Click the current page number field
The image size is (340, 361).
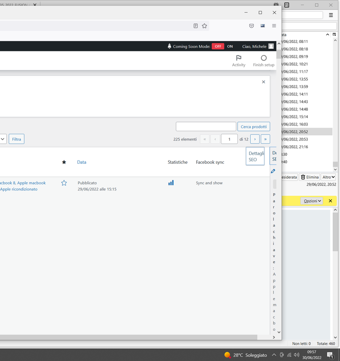coord(229,139)
